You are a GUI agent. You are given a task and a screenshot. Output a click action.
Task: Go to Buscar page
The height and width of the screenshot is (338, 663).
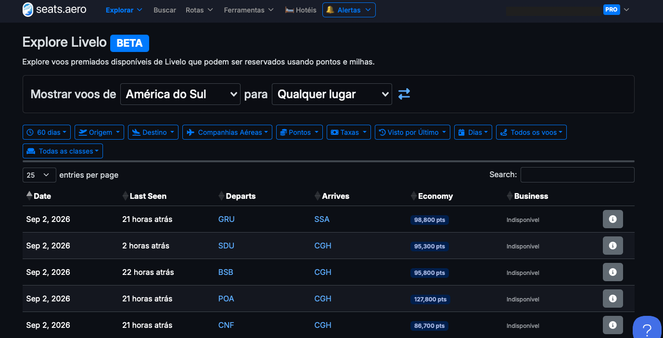pyautogui.click(x=165, y=10)
